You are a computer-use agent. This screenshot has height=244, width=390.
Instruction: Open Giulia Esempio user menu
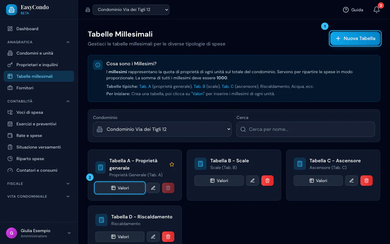click(39, 233)
